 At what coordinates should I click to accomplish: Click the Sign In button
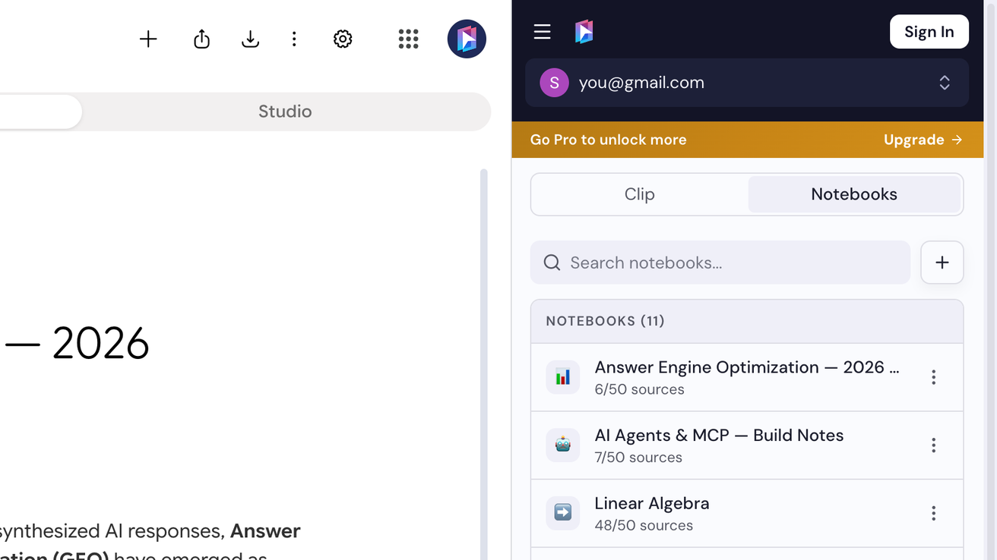(929, 32)
